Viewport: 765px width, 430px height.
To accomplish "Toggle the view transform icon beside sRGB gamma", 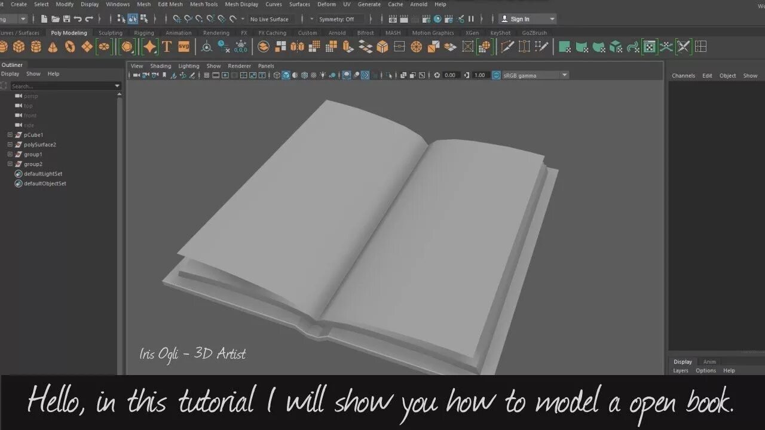I will (496, 75).
